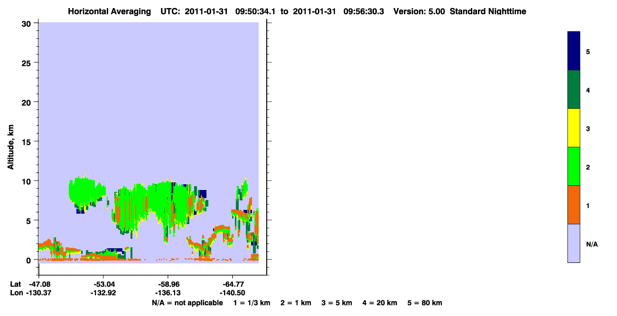Click the dark green colorbar segment labeled 4
This screenshot has height=316, width=617.
pos(574,90)
